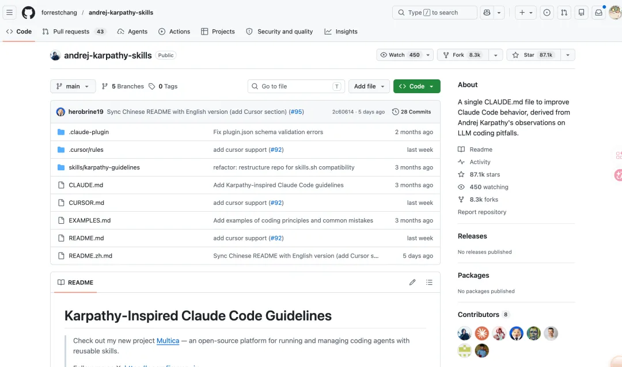Screen dimensions: 622x367
Task: Open the Issues icon in the header
Action: pyautogui.click(x=547, y=13)
